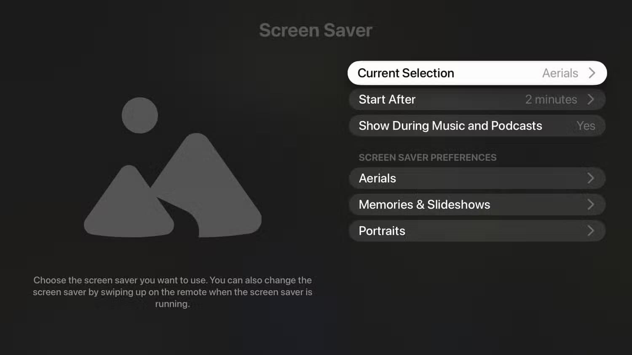Click the 'SCREEN SAVER PREFERENCES' header

coord(427,157)
